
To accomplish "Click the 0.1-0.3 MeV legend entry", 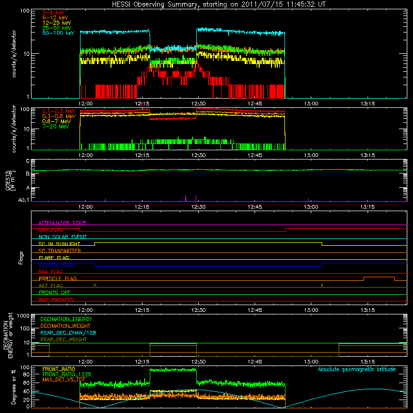I will tap(59, 111).
